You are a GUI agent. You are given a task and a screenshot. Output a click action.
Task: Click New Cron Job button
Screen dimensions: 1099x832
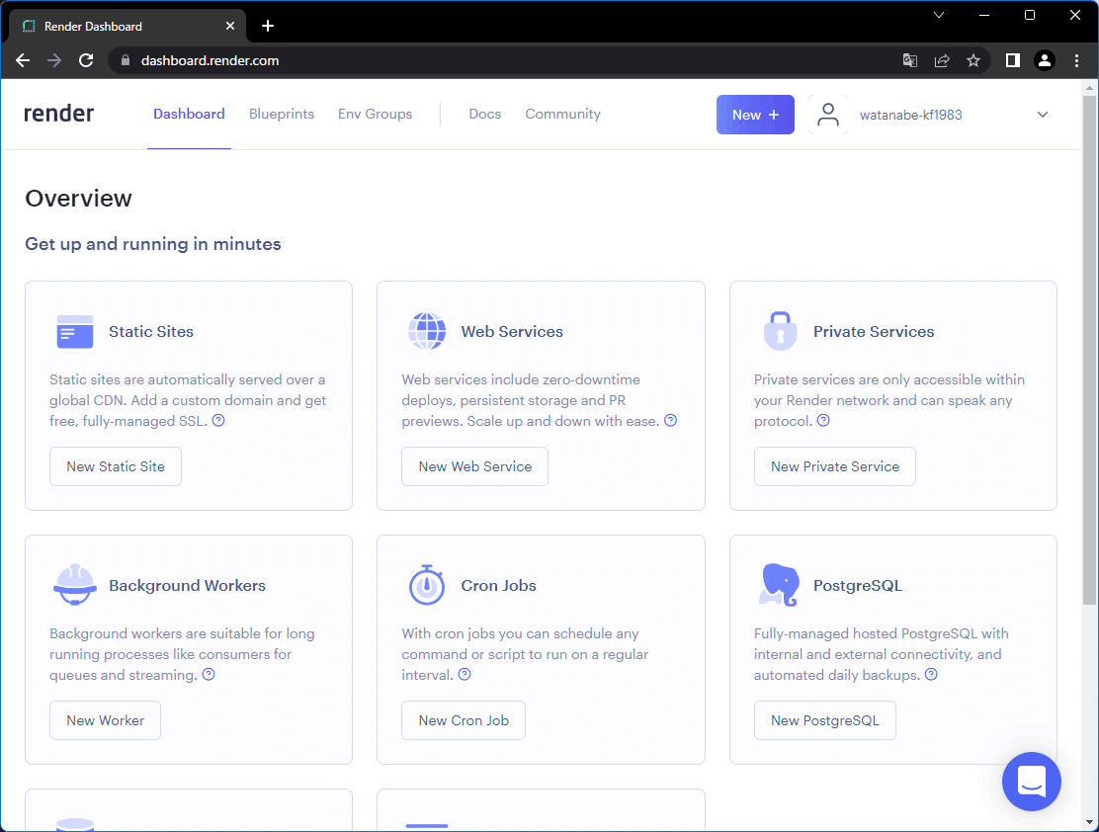click(464, 720)
